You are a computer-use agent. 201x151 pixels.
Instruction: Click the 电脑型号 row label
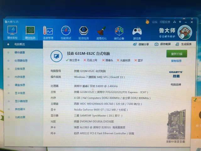(x=56, y=71)
